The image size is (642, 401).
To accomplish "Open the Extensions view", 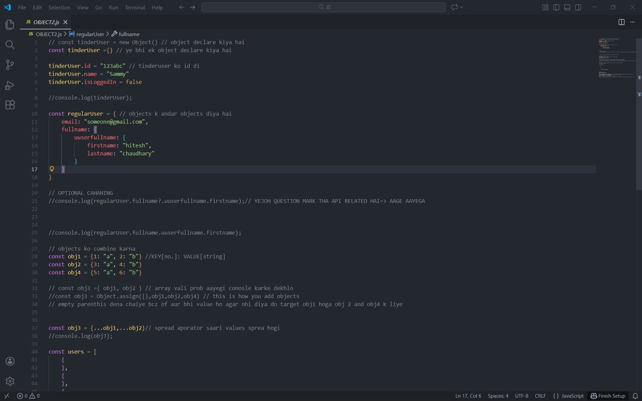I will click(10, 105).
